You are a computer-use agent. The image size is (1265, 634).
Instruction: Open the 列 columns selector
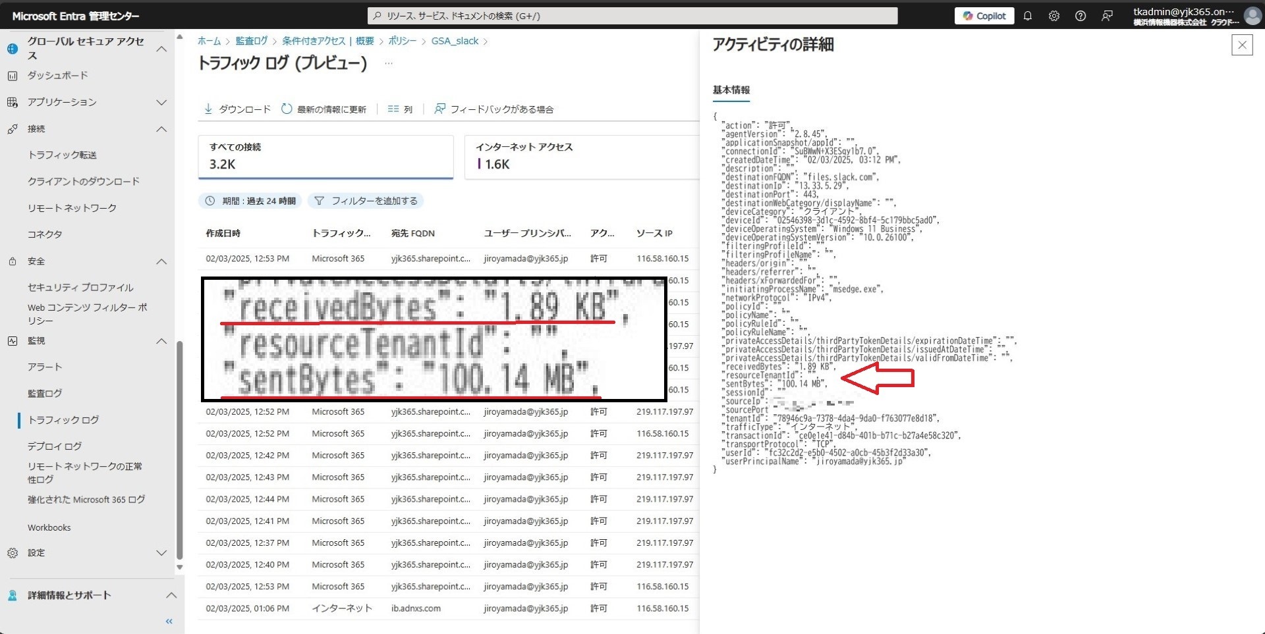click(400, 109)
